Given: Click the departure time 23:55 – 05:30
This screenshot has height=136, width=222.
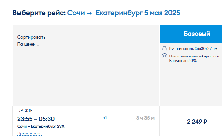Looking at the screenshot, I should pyautogui.click(x=36, y=119).
